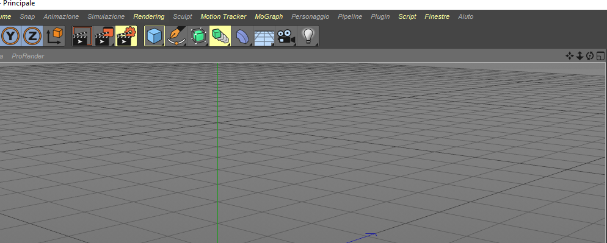Add a Camera object
Viewport: 607px width, 243px height.
point(286,36)
